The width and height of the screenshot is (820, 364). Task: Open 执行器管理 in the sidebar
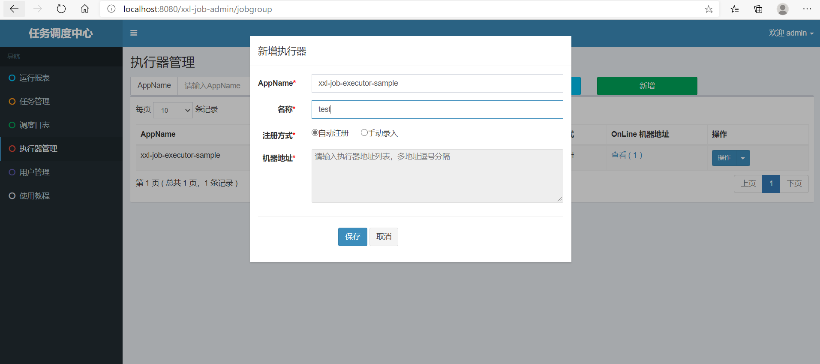click(61, 149)
